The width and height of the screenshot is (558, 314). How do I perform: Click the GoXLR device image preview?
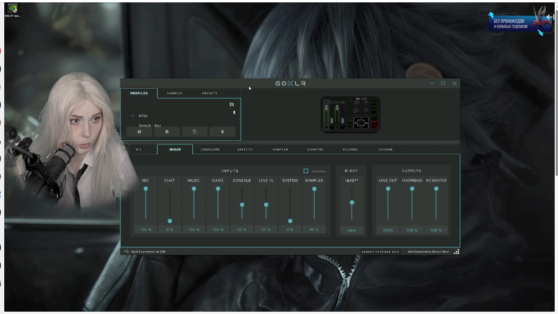pyautogui.click(x=351, y=114)
